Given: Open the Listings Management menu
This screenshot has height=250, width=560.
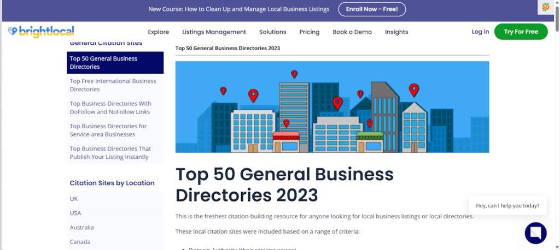Looking at the screenshot, I should (214, 32).
